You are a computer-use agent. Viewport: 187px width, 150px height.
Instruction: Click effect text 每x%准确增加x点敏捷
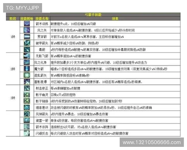click(x=65, y=88)
